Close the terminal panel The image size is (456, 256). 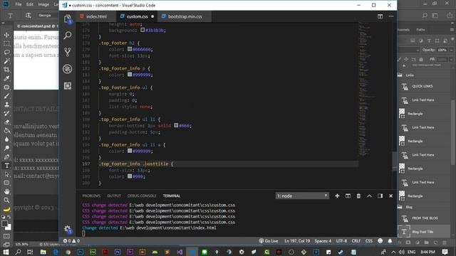[391, 196]
